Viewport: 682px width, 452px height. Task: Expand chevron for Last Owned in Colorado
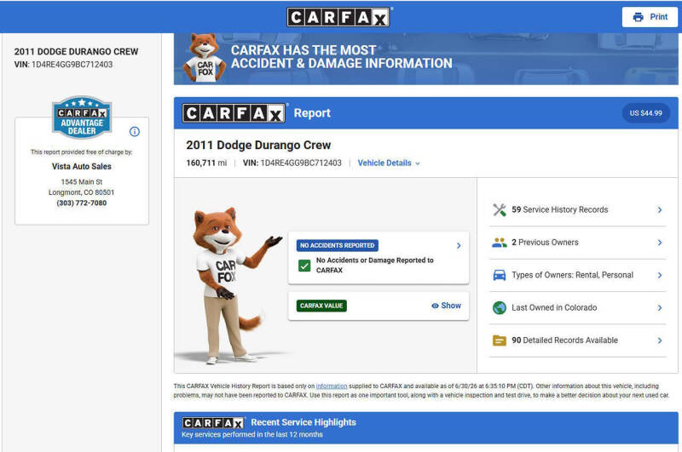point(659,307)
